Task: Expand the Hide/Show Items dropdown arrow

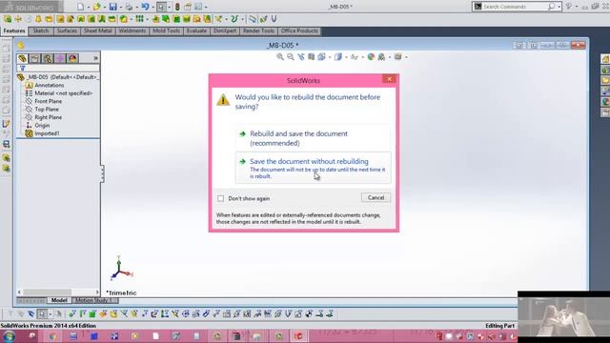Action: pyautogui.click(x=362, y=57)
